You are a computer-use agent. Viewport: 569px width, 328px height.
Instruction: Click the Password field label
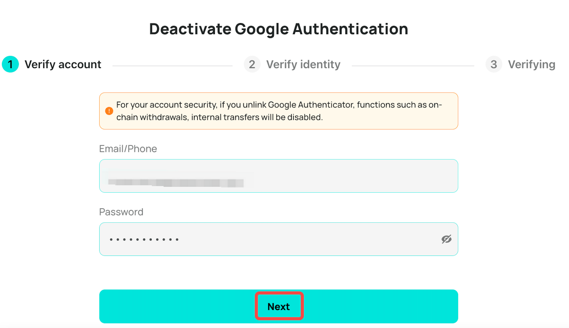point(121,212)
